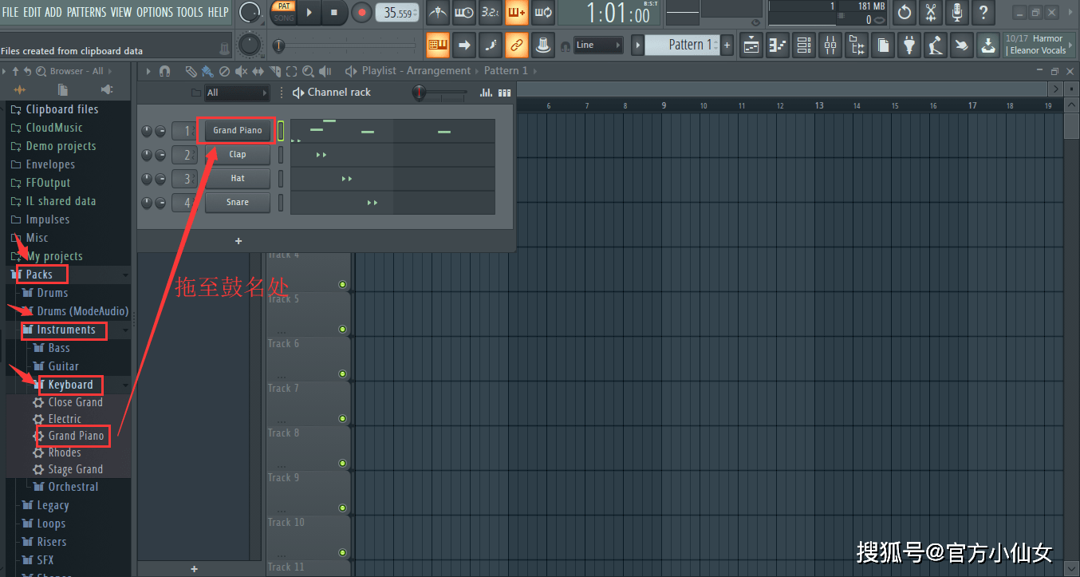
Task: Click the Snare channel button
Action: pos(238,203)
